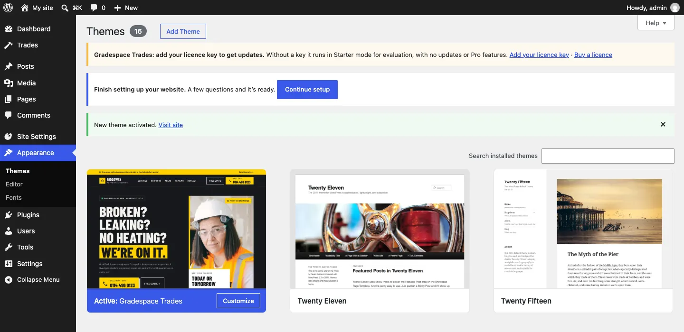Click the Posts pushpin icon
This screenshot has height=332, width=684.
tap(9, 66)
